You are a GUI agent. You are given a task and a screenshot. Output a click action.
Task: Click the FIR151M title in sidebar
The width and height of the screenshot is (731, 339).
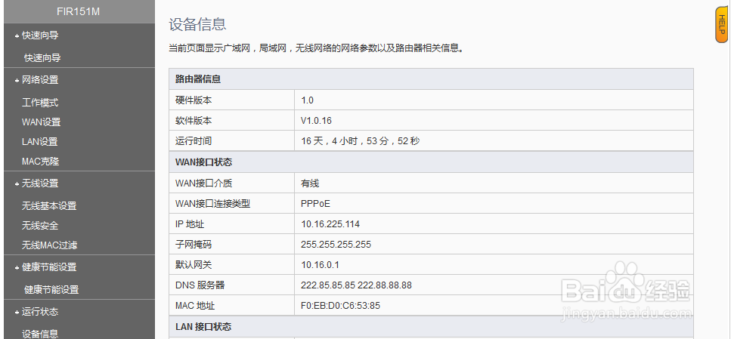[79, 12]
